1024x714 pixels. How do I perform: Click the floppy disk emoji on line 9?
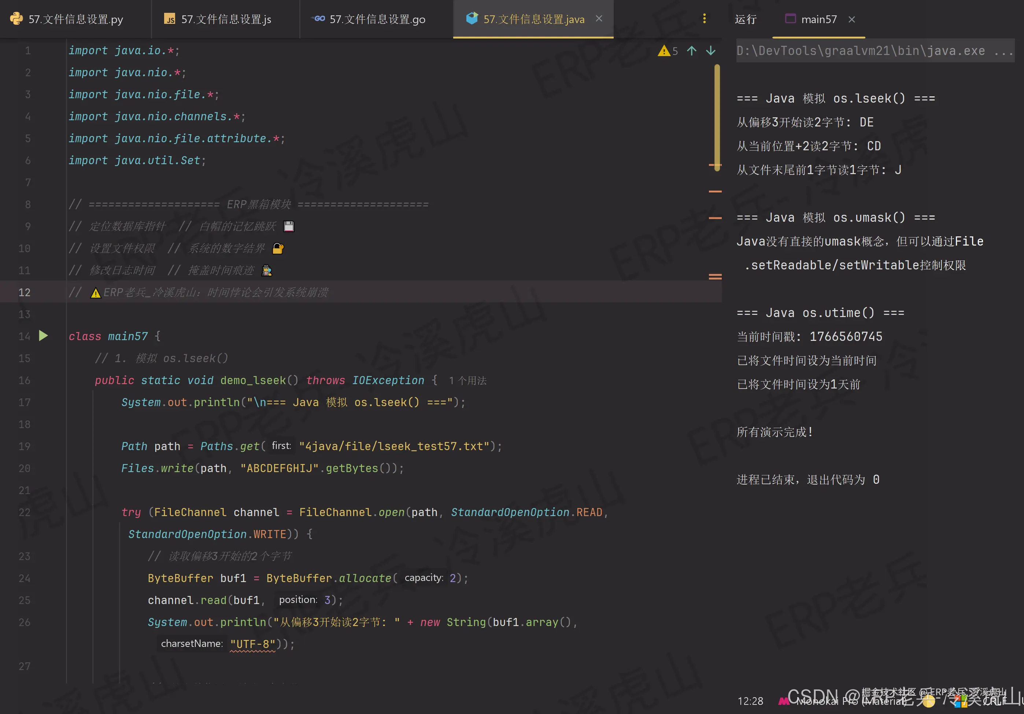(289, 226)
